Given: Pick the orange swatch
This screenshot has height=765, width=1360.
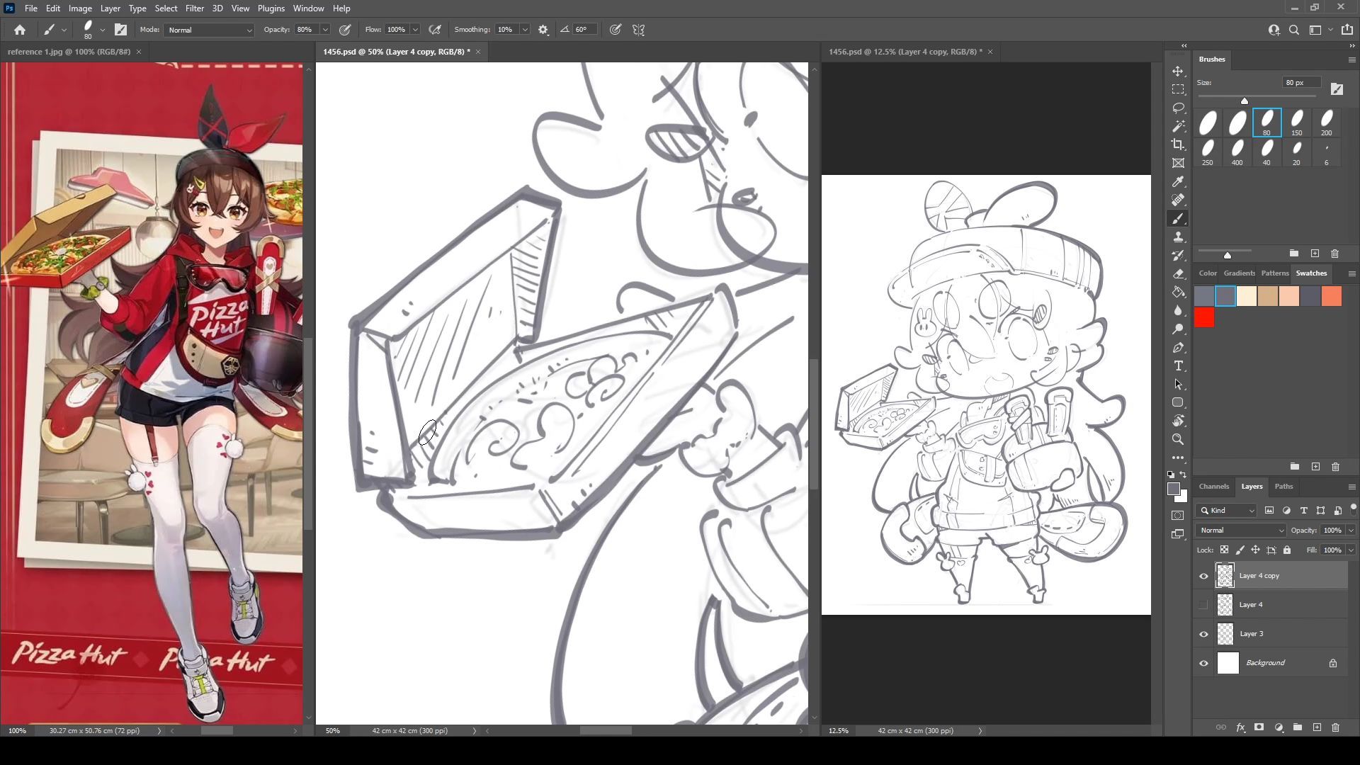Looking at the screenshot, I should tap(1332, 296).
